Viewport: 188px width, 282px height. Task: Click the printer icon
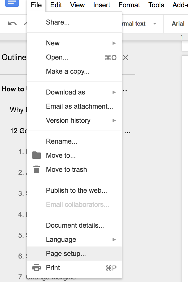37,268
